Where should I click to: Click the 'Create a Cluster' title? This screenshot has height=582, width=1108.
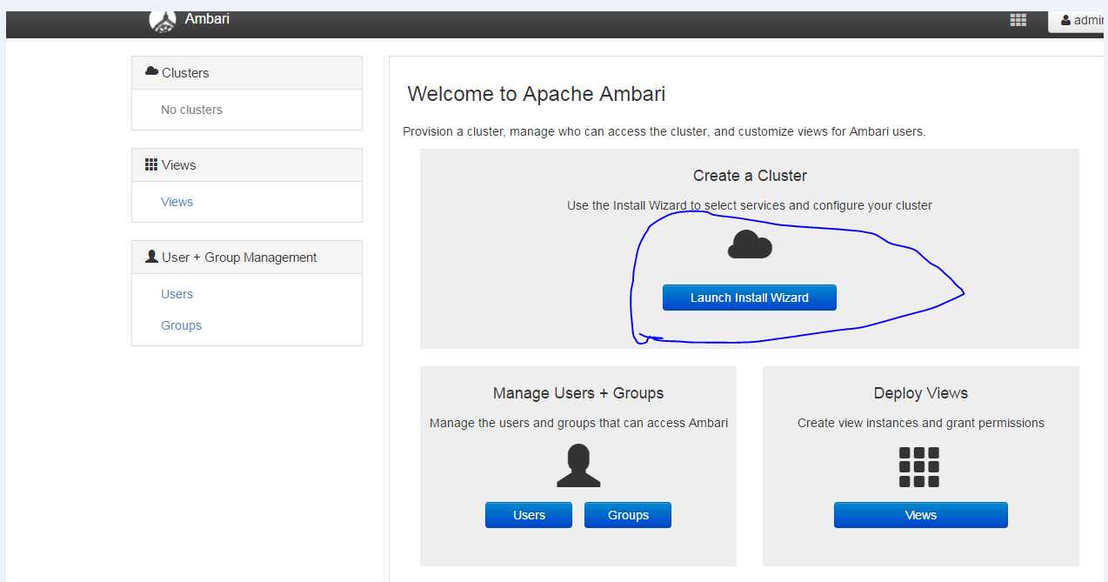(x=750, y=176)
